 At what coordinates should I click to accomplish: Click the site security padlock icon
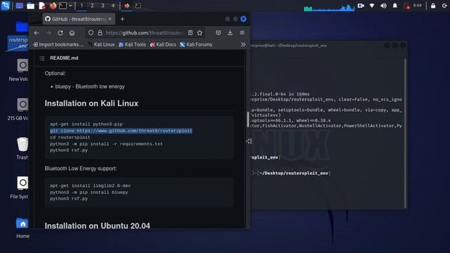pyautogui.click(x=100, y=33)
